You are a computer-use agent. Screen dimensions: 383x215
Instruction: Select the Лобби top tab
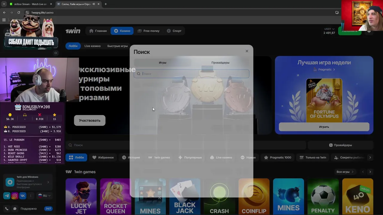pos(73,46)
